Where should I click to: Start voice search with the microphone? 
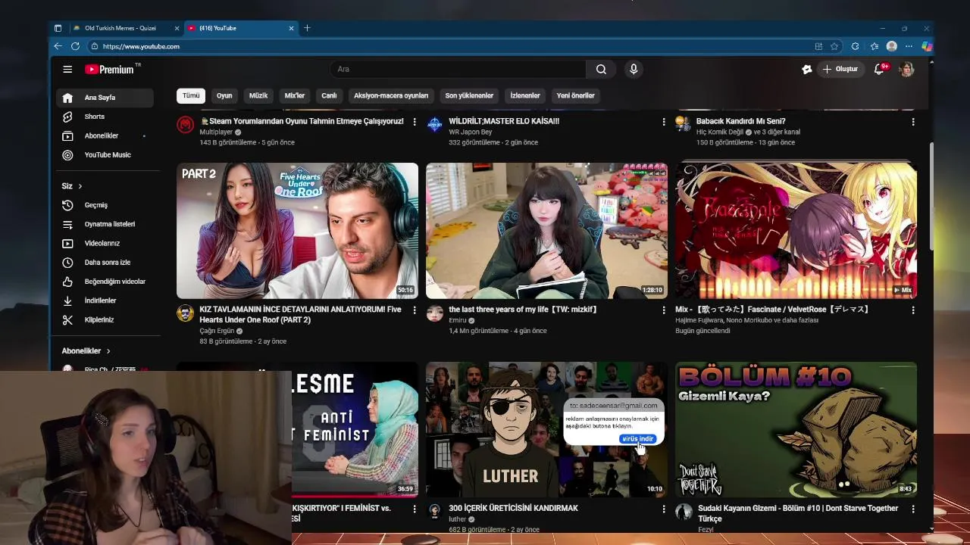(x=634, y=69)
